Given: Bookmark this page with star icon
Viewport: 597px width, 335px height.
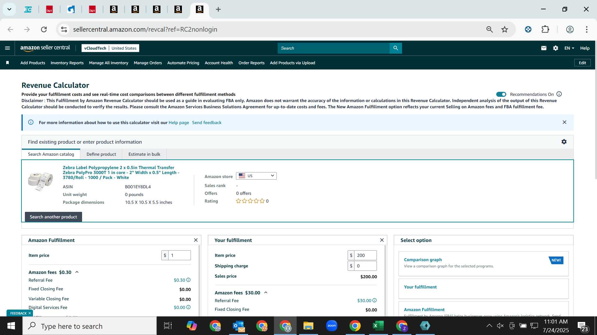Looking at the screenshot, I should pyautogui.click(x=504, y=29).
